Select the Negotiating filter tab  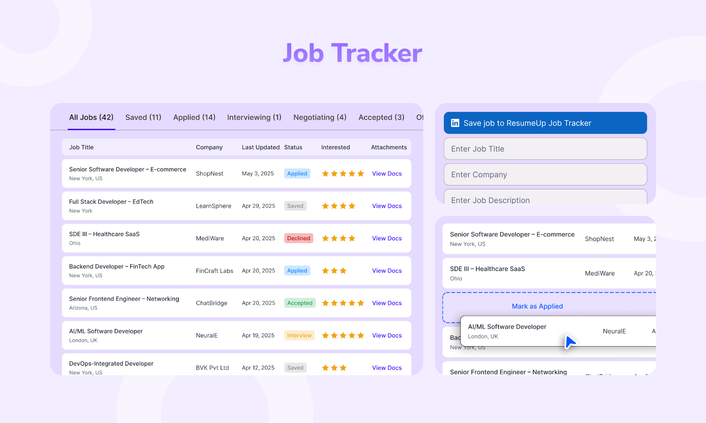coord(319,117)
